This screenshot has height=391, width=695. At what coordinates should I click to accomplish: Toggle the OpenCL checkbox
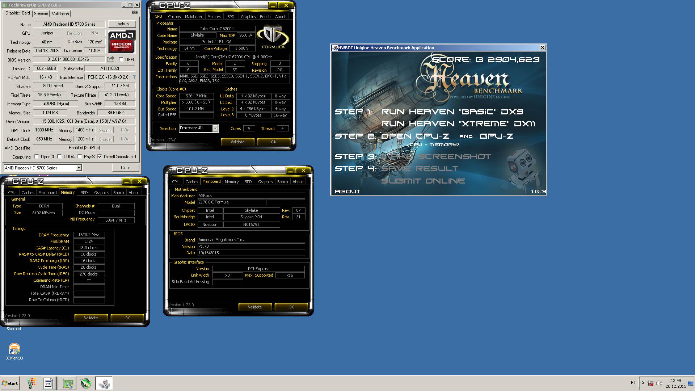coord(37,157)
